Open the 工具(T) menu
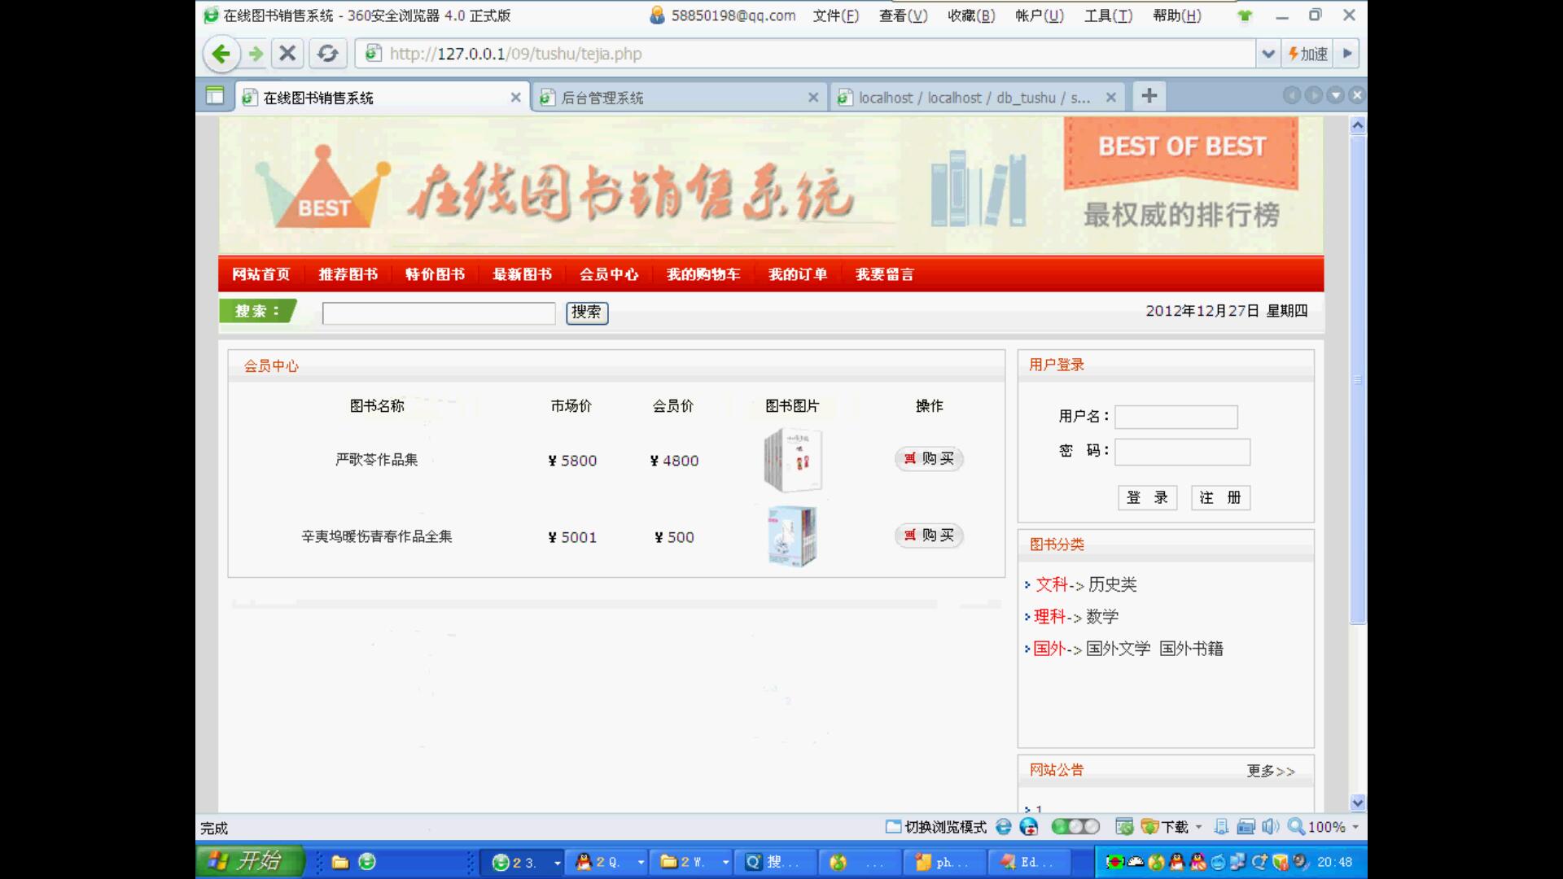This screenshot has width=1563, height=879. point(1108,15)
